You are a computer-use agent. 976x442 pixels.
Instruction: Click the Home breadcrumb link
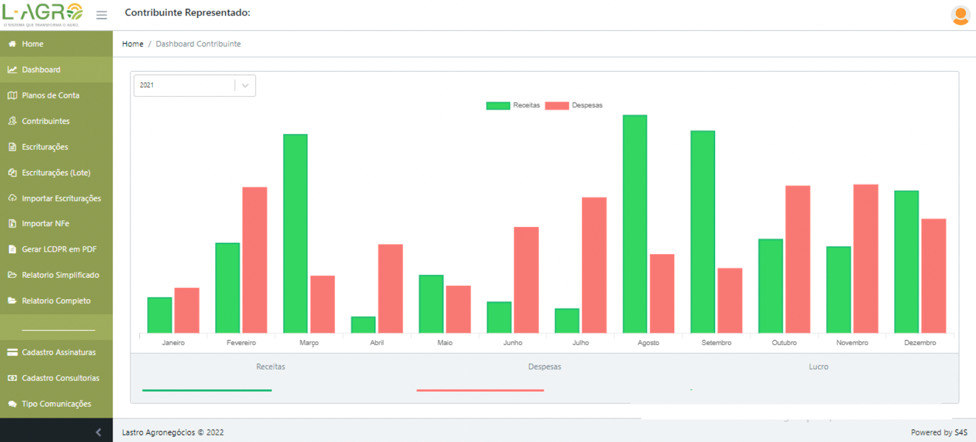tap(133, 44)
